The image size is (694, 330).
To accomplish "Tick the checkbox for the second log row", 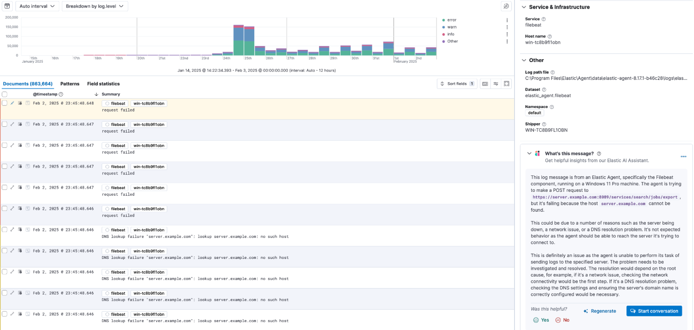I will [5, 124].
